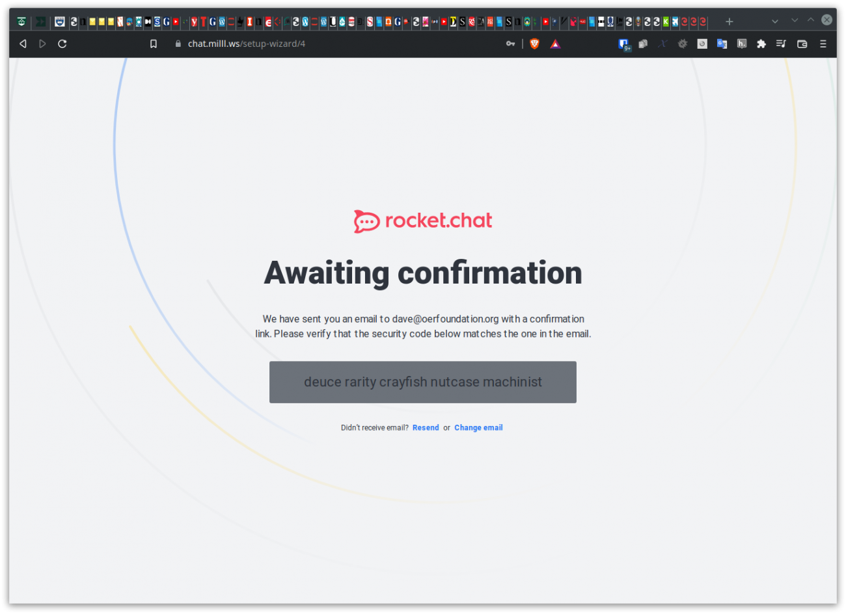Switch to the first pinned tab
Image resolution: width=846 pixels, height=614 pixels.
pos(21,21)
